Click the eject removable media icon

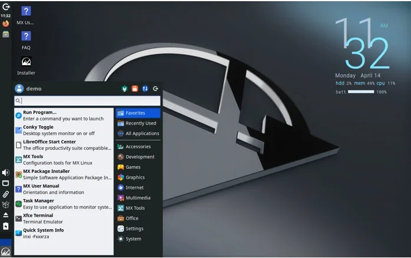pyautogui.click(x=5, y=215)
